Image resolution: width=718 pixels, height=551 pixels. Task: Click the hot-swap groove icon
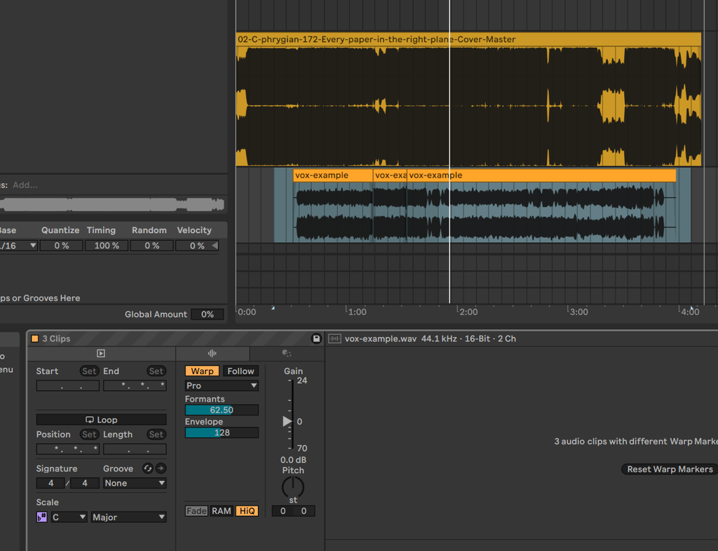[147, 468]
